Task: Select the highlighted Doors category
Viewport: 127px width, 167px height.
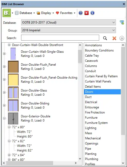Action: click(102, 92)
